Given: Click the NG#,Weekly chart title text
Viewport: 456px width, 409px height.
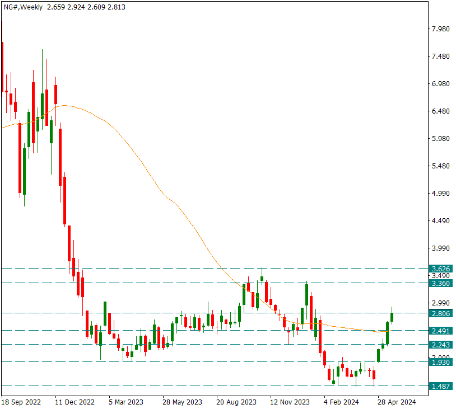Looking at the screenshot, I should coord(24,7).
